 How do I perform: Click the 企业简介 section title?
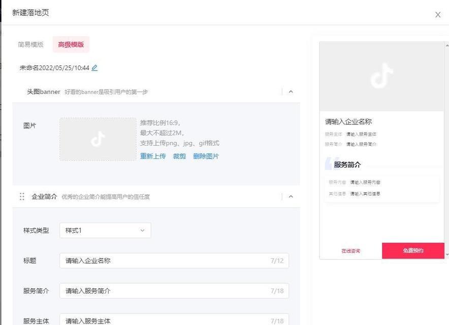coord(44,197)
